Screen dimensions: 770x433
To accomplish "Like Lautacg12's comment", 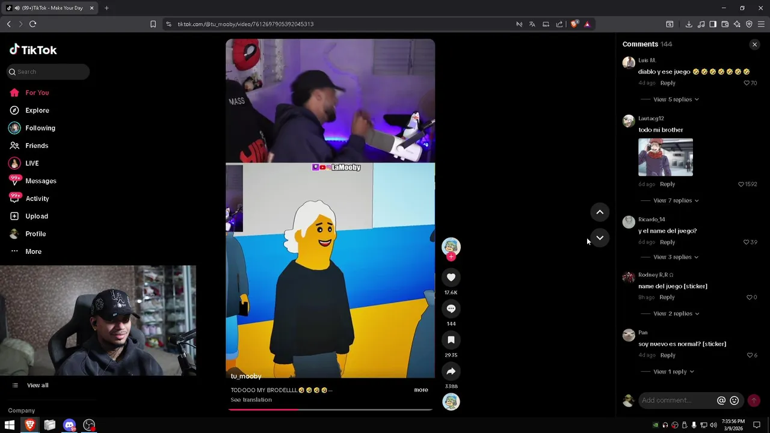I will pos(741,184).
